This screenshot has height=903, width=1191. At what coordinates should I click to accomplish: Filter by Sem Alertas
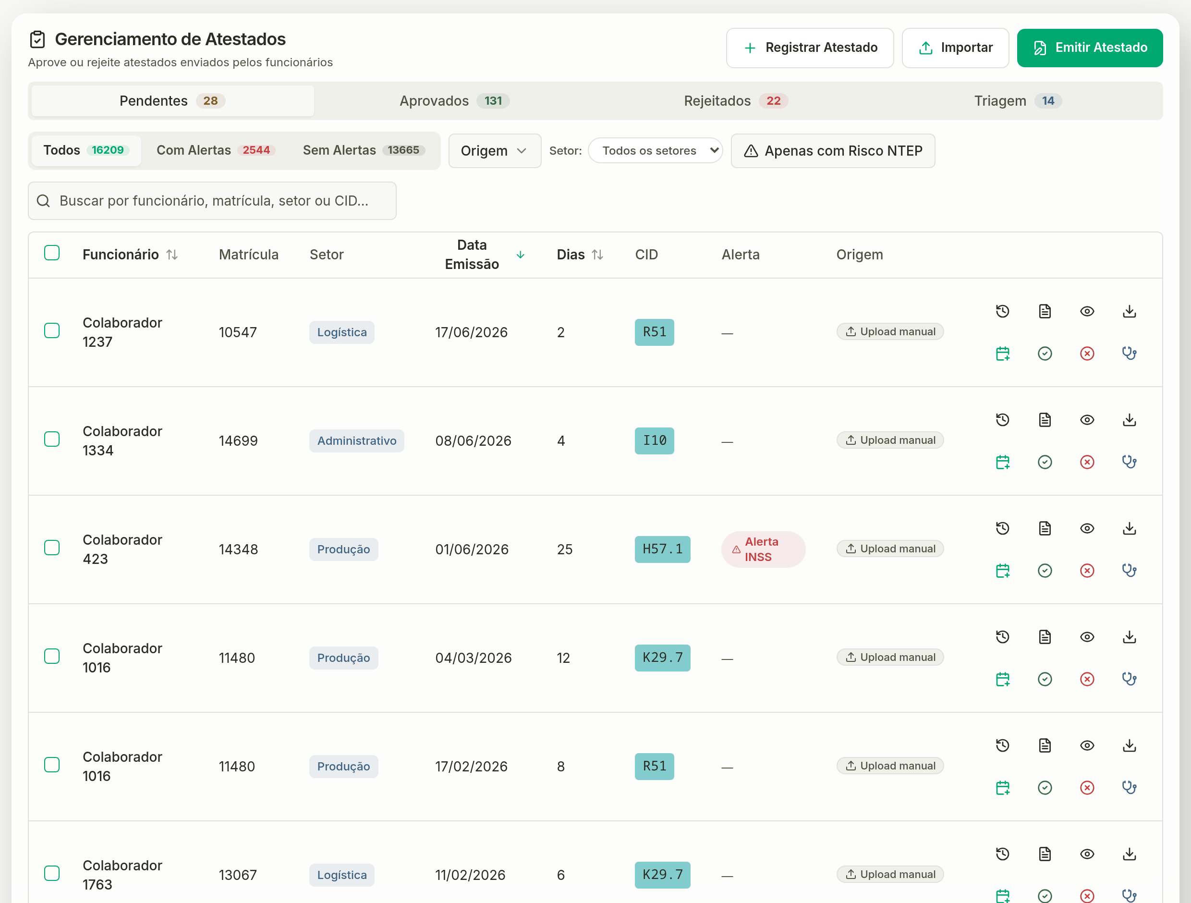pos(364,150)
